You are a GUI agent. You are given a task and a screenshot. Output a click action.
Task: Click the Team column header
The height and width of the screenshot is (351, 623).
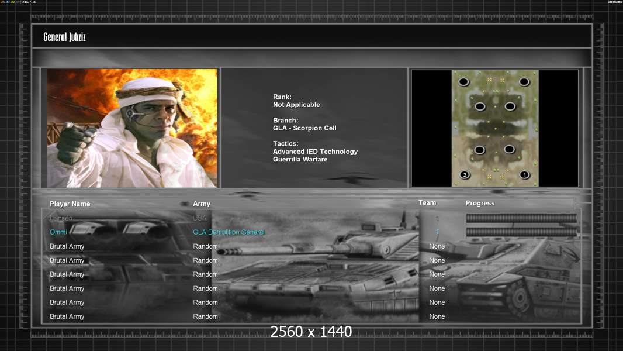pyautogui.click(x=427, y=202)
